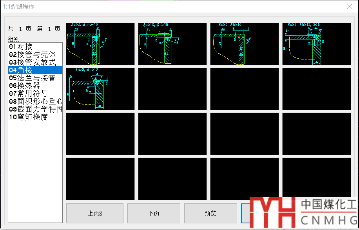Select 07常用符号 in the list
This screenshot has height=230, width=359.
(x=35, y=93)
